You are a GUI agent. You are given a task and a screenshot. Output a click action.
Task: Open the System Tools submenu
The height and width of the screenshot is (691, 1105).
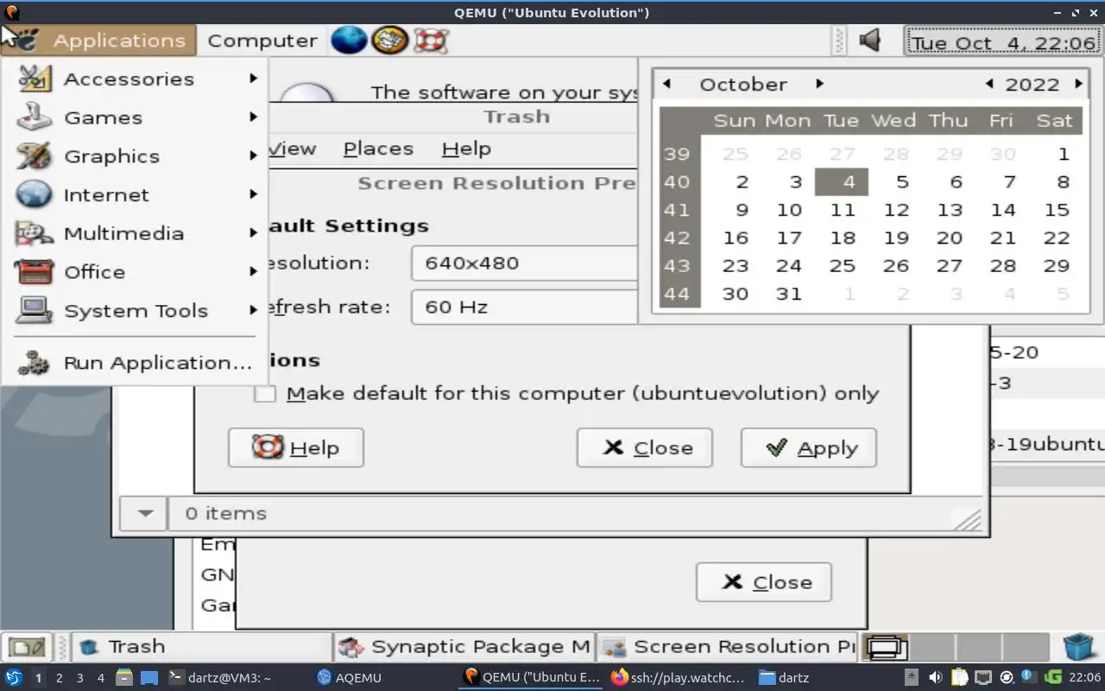136,311
